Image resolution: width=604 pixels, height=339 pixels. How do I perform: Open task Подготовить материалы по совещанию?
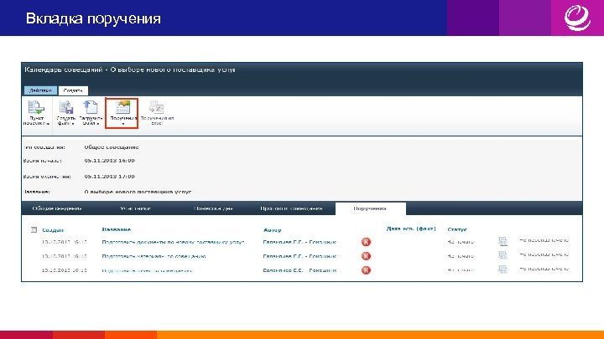pos(154,256)
